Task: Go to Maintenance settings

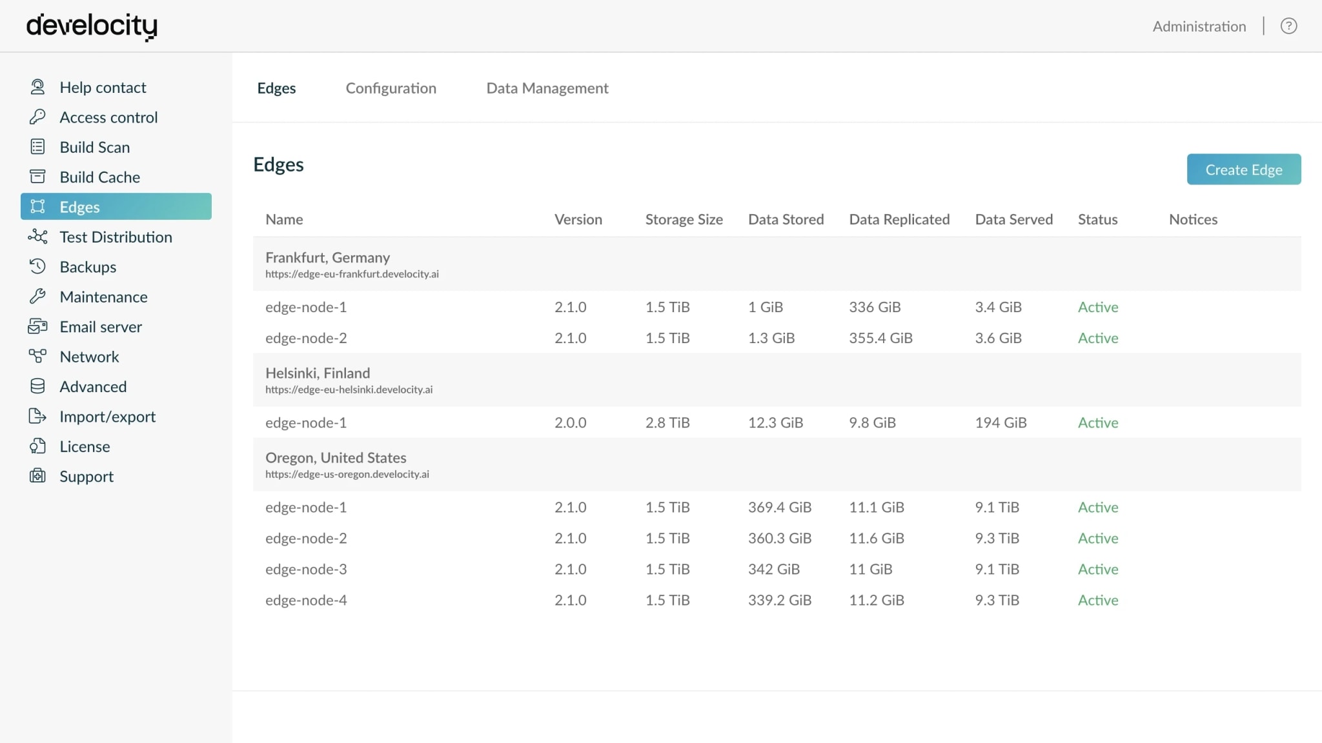Action: 103,297
